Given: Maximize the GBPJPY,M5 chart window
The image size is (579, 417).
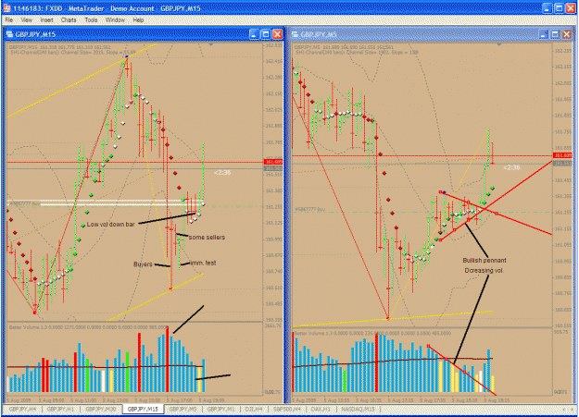Looking at the screenshot, I should coord(555,34).
